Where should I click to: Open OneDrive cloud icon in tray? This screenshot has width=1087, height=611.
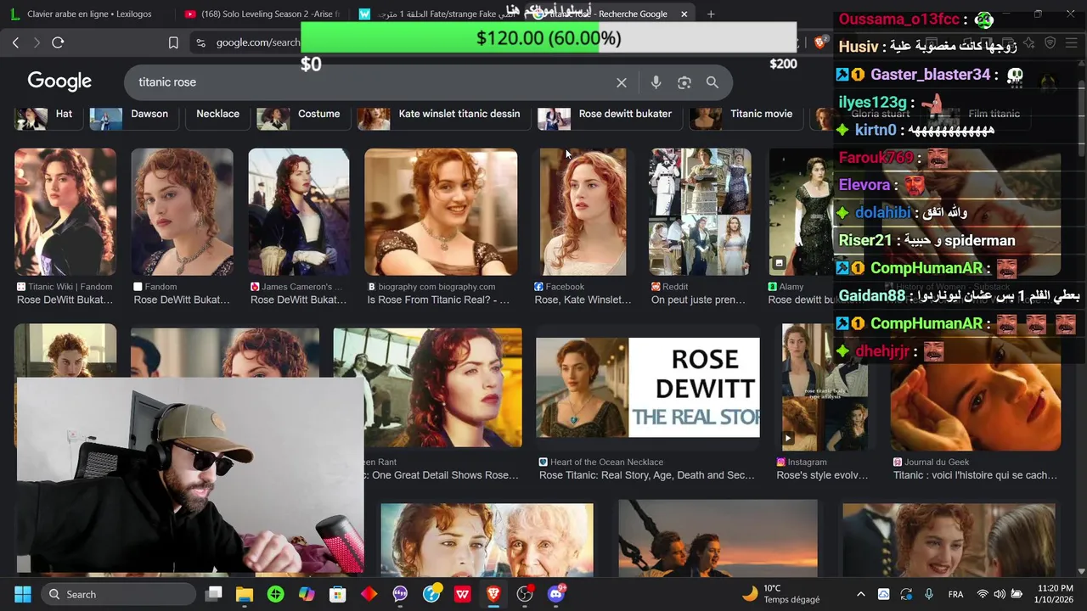click(884, 594)
